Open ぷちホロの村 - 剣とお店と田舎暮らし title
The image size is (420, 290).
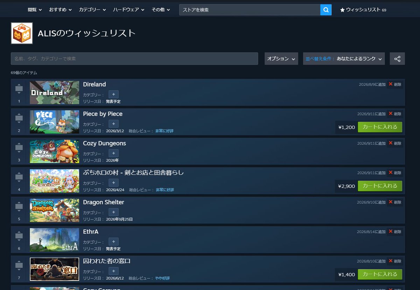point(133,173)
